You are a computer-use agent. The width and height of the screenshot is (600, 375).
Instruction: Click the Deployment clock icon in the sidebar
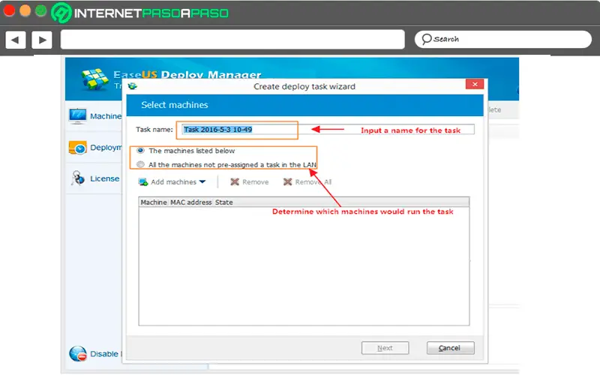coord(78,147)
